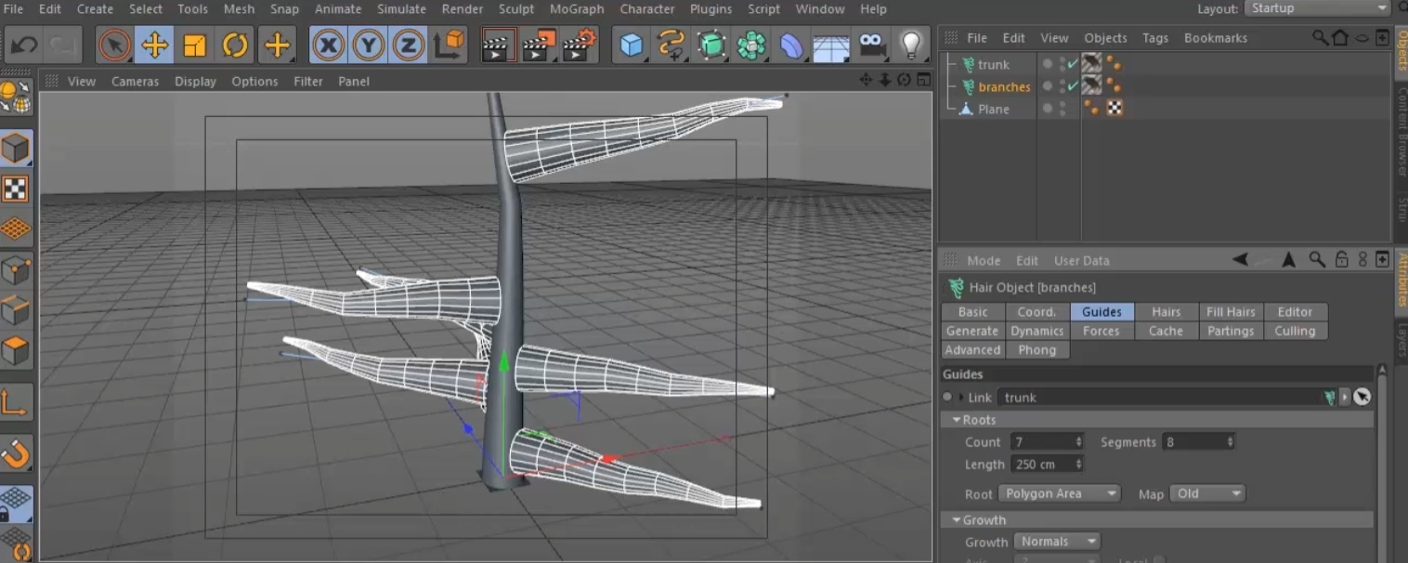
Task: Select the Move tool in toolbar
Action: (154, 45)
